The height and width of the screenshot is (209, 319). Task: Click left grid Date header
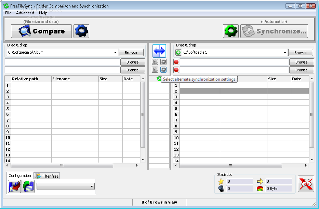131,79
